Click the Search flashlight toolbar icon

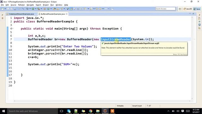pos(62,9)
